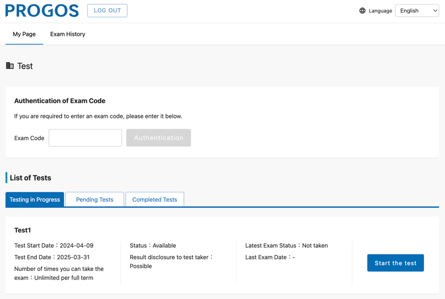
Task: Log out of the account
Action: click(107, 11)
